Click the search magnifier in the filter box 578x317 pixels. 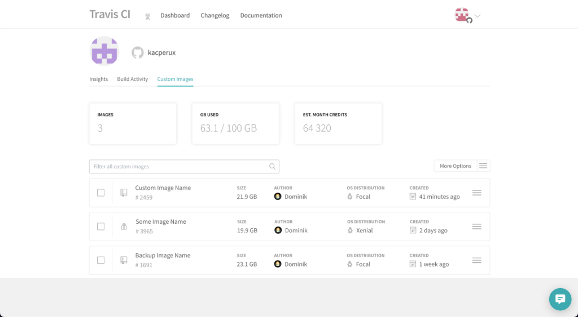point(273,167)
